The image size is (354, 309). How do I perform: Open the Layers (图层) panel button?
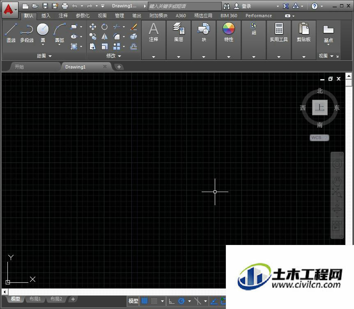[x=179, y=32]
